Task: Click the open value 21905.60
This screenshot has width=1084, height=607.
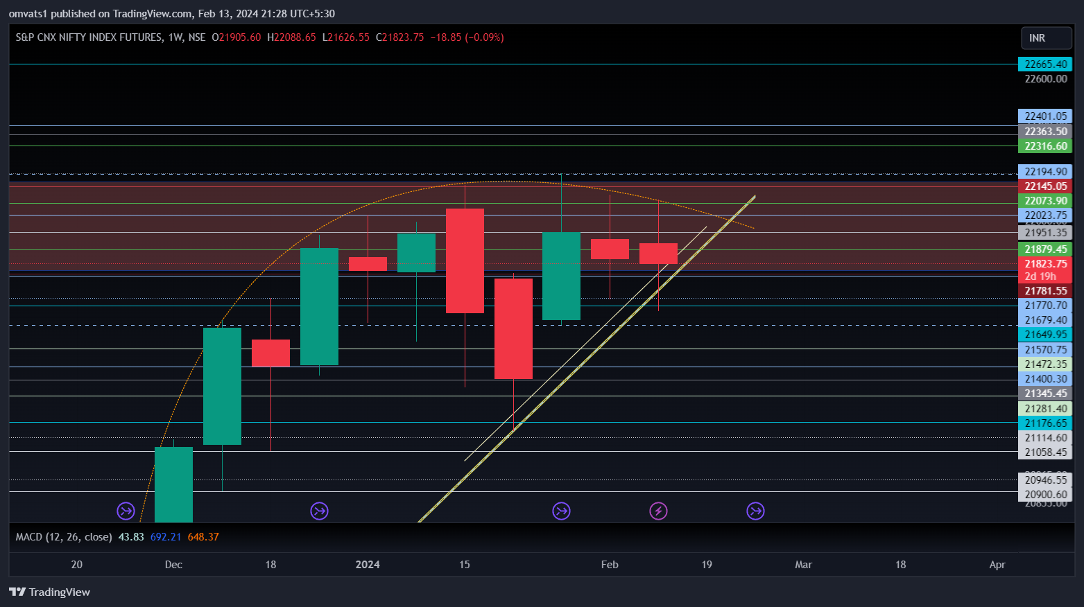Action: pyautogui.click(x=240, y=37)
